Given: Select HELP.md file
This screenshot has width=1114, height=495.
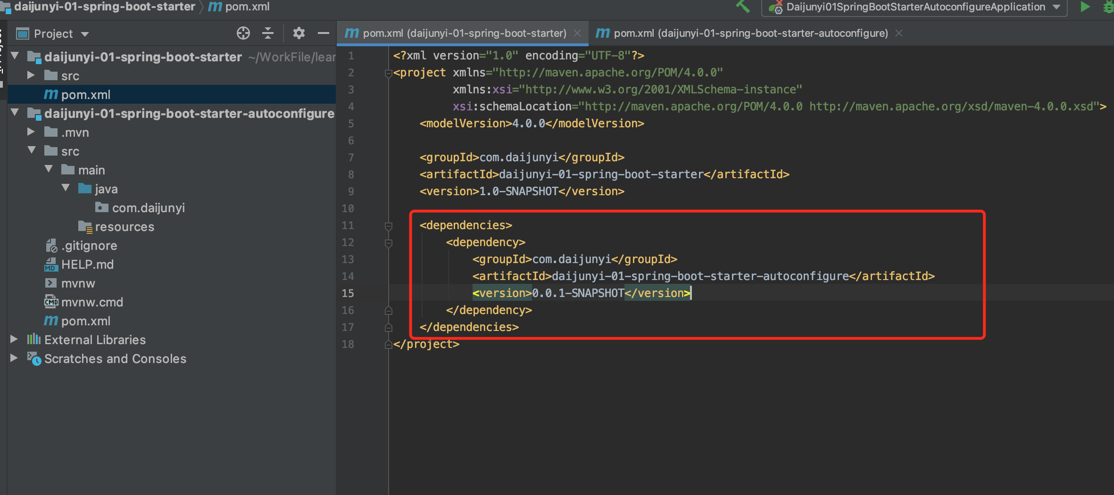Looking at the screenshot, I should click(87, 264).
